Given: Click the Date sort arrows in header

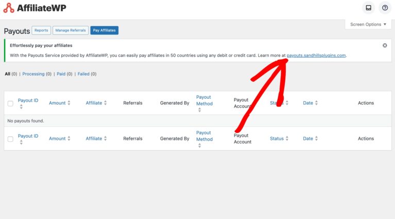Looking at the screenshot, I should tap(316, 103).
